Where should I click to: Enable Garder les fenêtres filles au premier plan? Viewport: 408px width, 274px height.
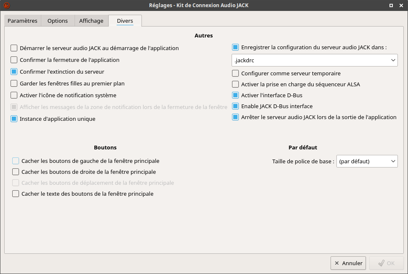[14, 83]
